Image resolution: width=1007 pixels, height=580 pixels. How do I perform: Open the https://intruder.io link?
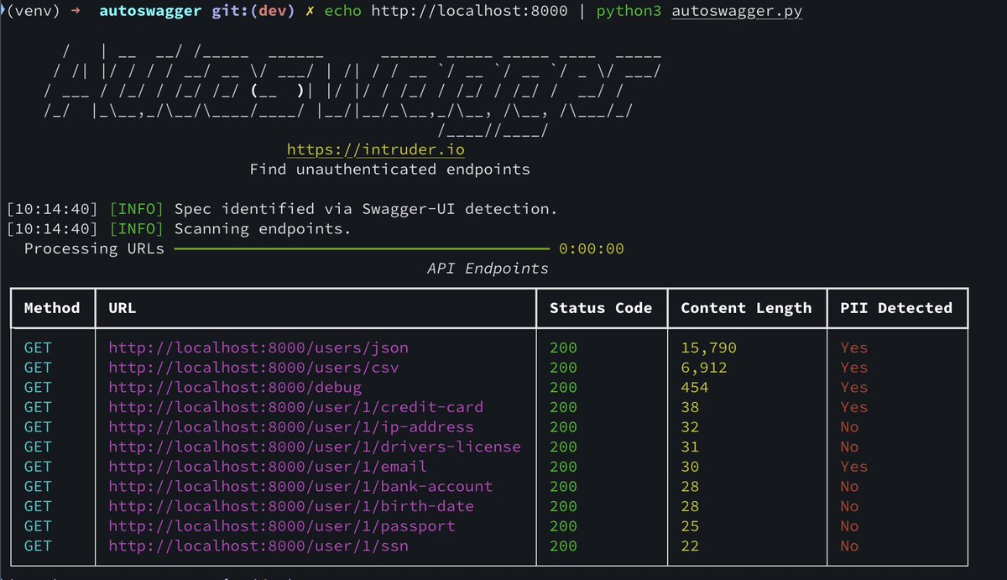(x=375, y=149)
